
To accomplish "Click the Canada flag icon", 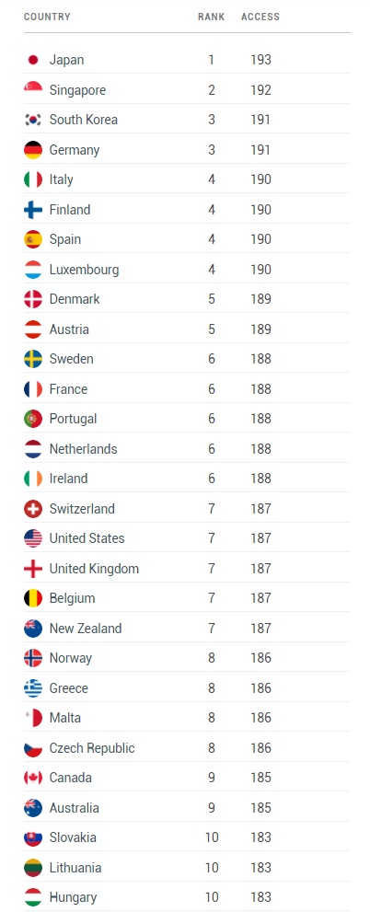I will [x=33, y=778].
